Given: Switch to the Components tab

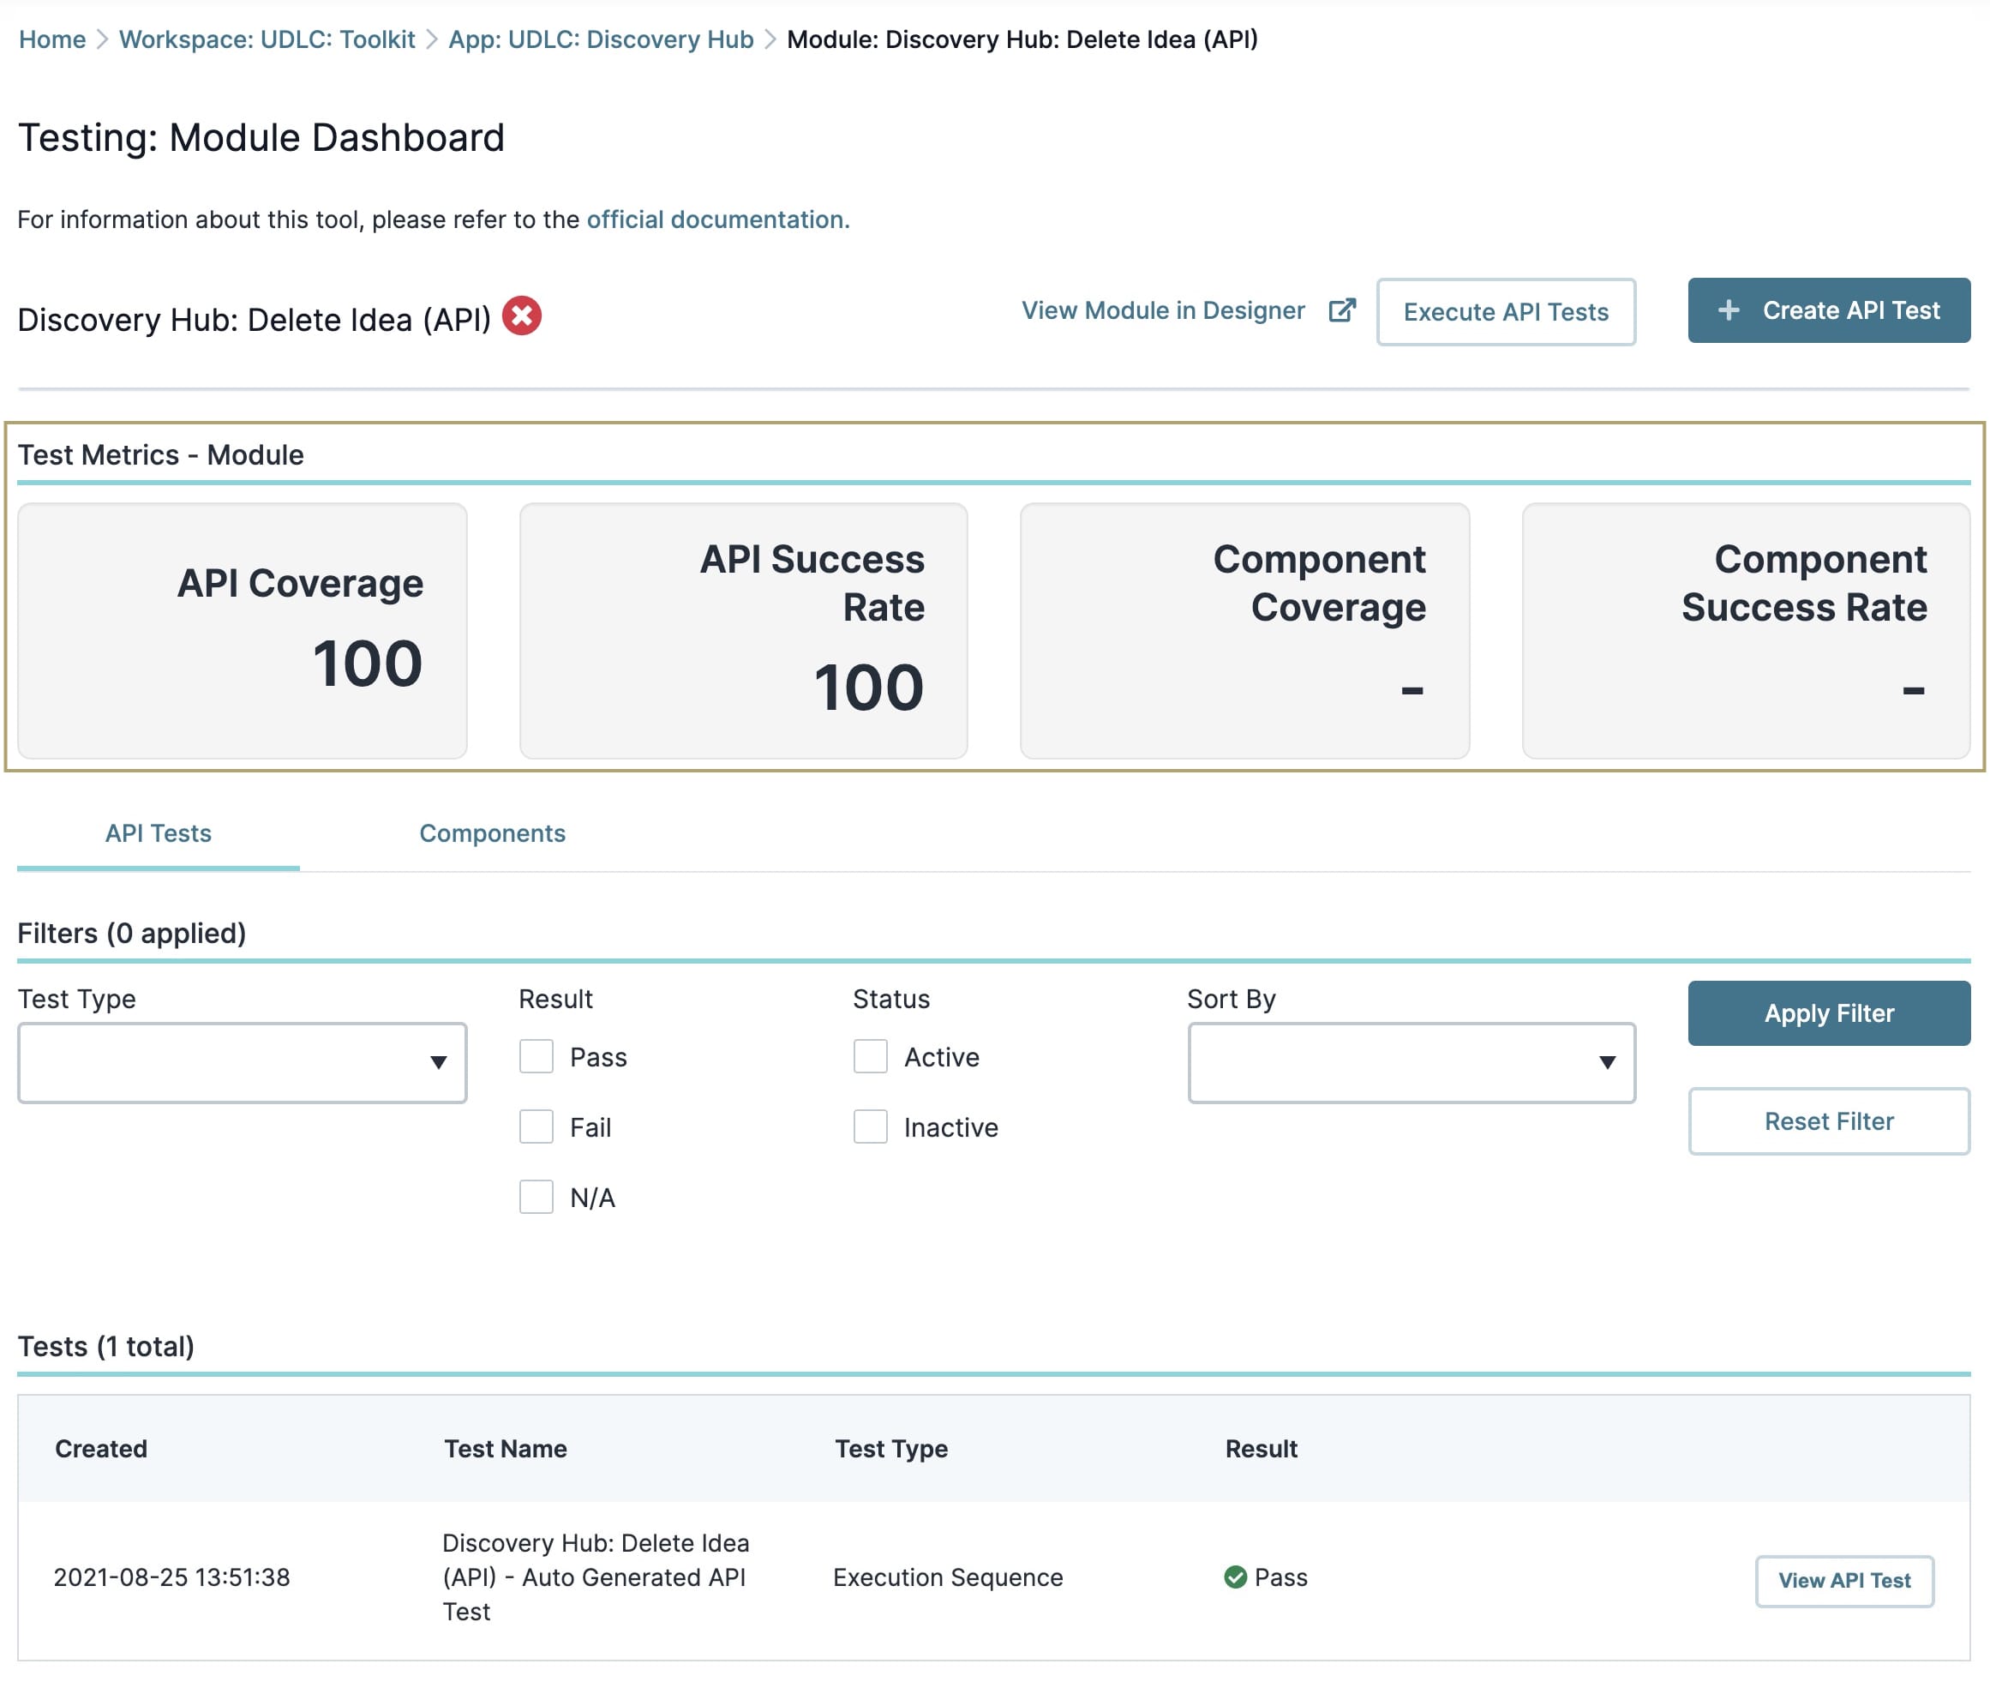Looking at the screenshot, I should pyautogui.click(x=492, y=833).
